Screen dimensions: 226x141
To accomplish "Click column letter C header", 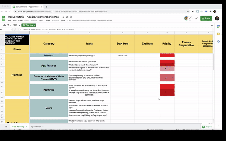I will 89,33.
